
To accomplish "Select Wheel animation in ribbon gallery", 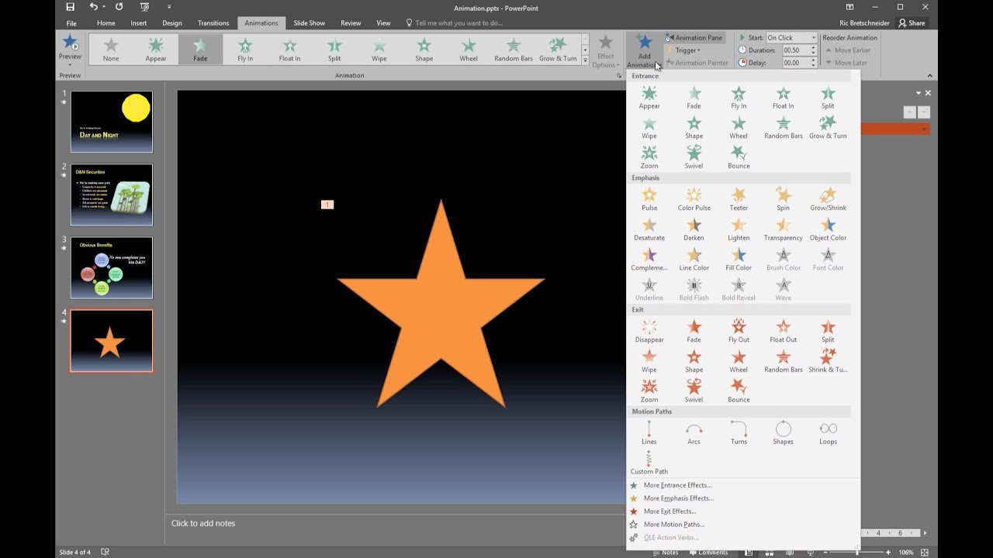I will tap(469, 50).
